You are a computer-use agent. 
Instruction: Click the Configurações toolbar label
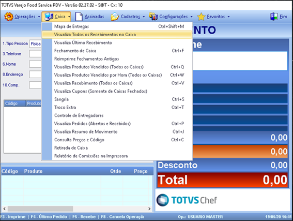174,17
